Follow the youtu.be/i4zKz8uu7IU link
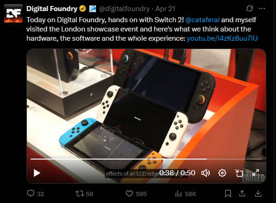The height and width of the screenshot is (203, 276). 222,38
